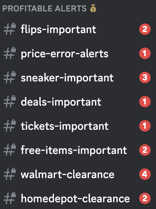Open the flips-important channel
Image resolution: width=156 pixels, height=209 pixels.
click(78, 29)
